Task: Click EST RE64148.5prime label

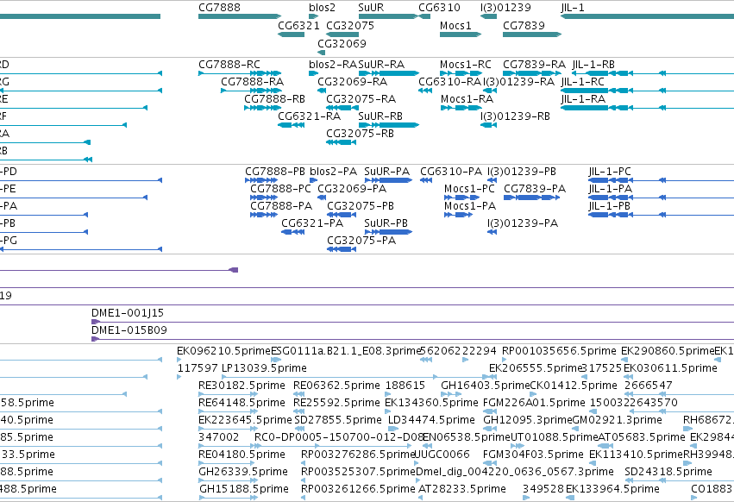Action: pos(242,403)
